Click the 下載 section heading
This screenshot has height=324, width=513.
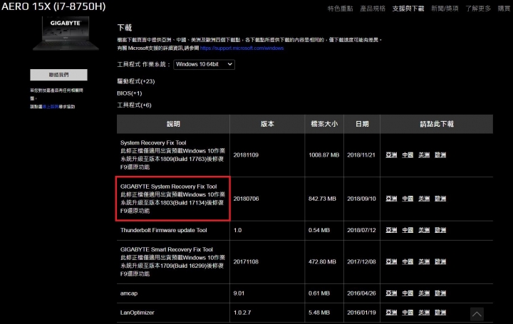(124, 28)
